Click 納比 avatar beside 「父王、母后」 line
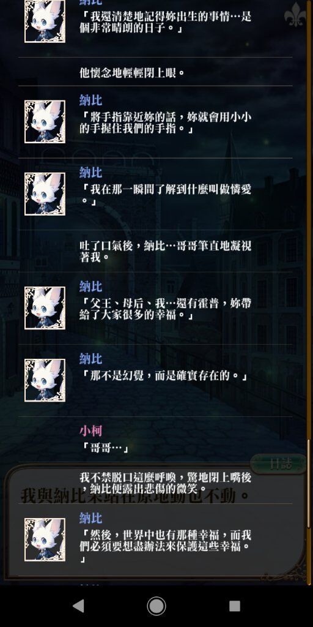 [x=45, y=308]
